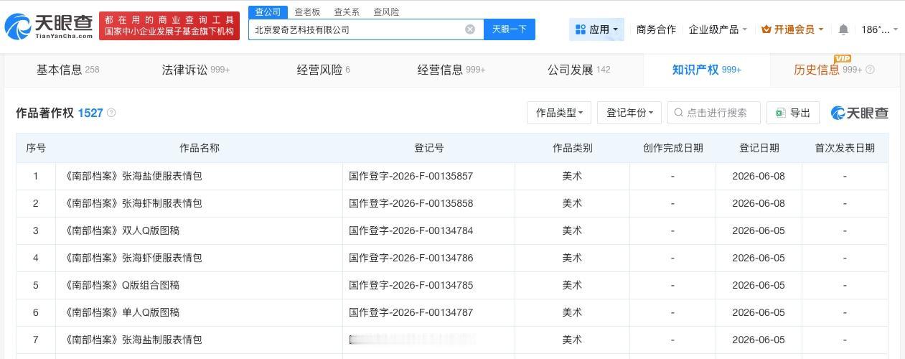Click the 作品名称 column header
905x359 pixels.
pyautogui.click(x=200, y=148)
